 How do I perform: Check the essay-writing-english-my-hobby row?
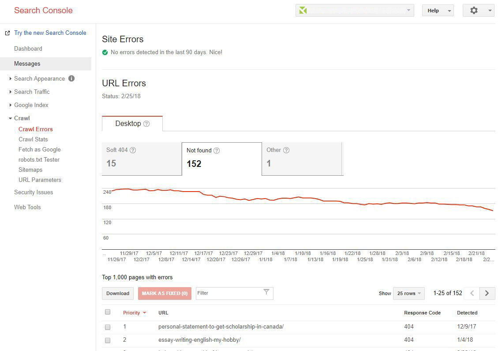[108, 340]
